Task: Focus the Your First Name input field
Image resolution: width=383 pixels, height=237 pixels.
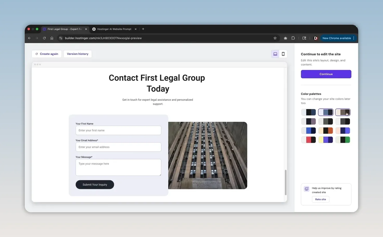Action: coord(118,130)
